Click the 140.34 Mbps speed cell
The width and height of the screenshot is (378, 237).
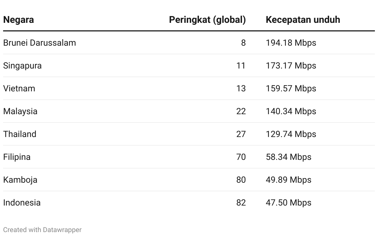click(291, 111)
